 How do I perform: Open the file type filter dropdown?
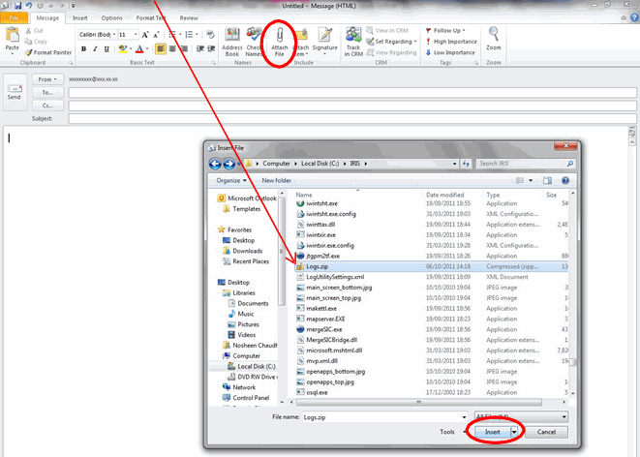521,417
